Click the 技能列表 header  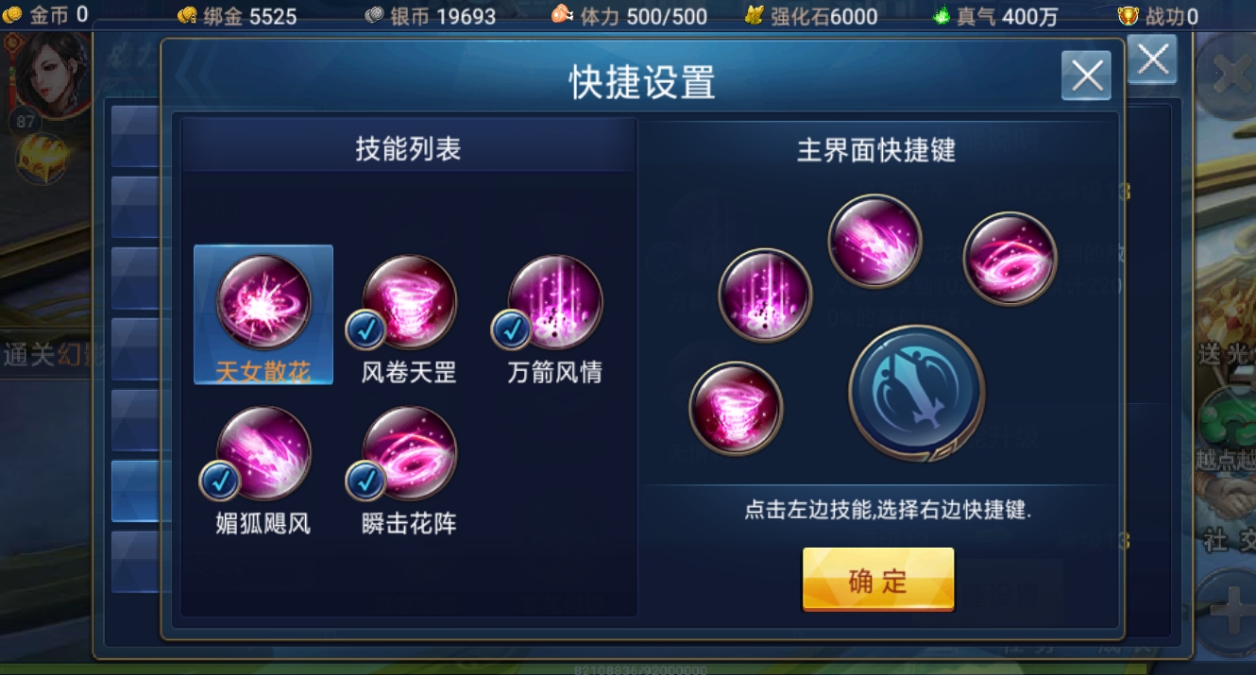[408, 148]
